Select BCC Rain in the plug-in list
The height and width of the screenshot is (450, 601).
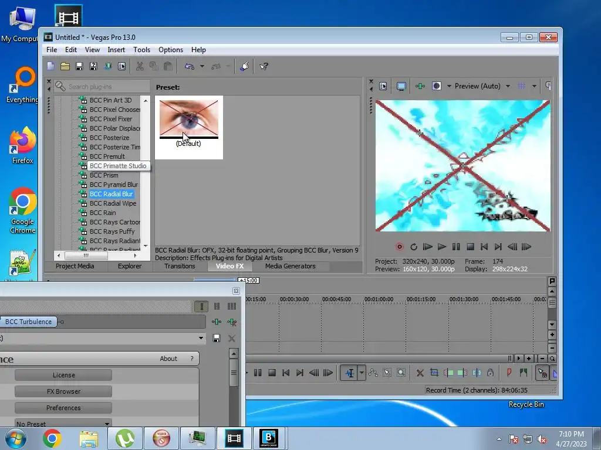tap(103, 213)
